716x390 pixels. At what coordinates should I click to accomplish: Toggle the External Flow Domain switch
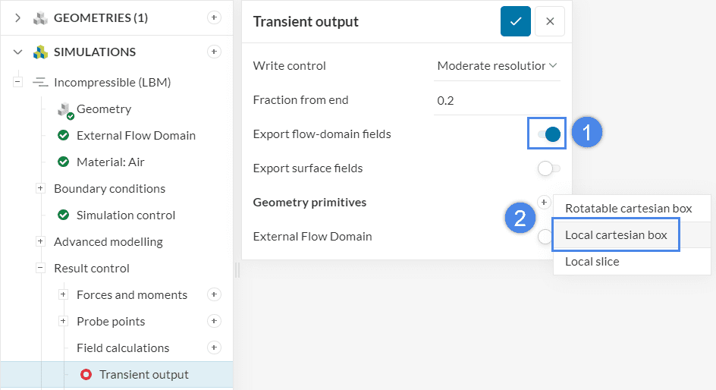coord(545,237)
